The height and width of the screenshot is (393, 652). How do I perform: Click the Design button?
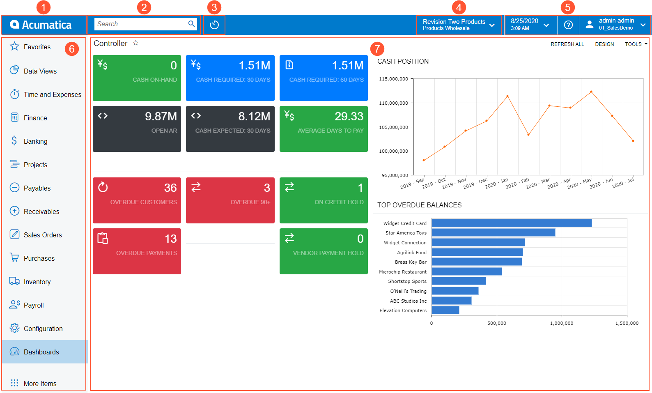(x=604, y=44)
